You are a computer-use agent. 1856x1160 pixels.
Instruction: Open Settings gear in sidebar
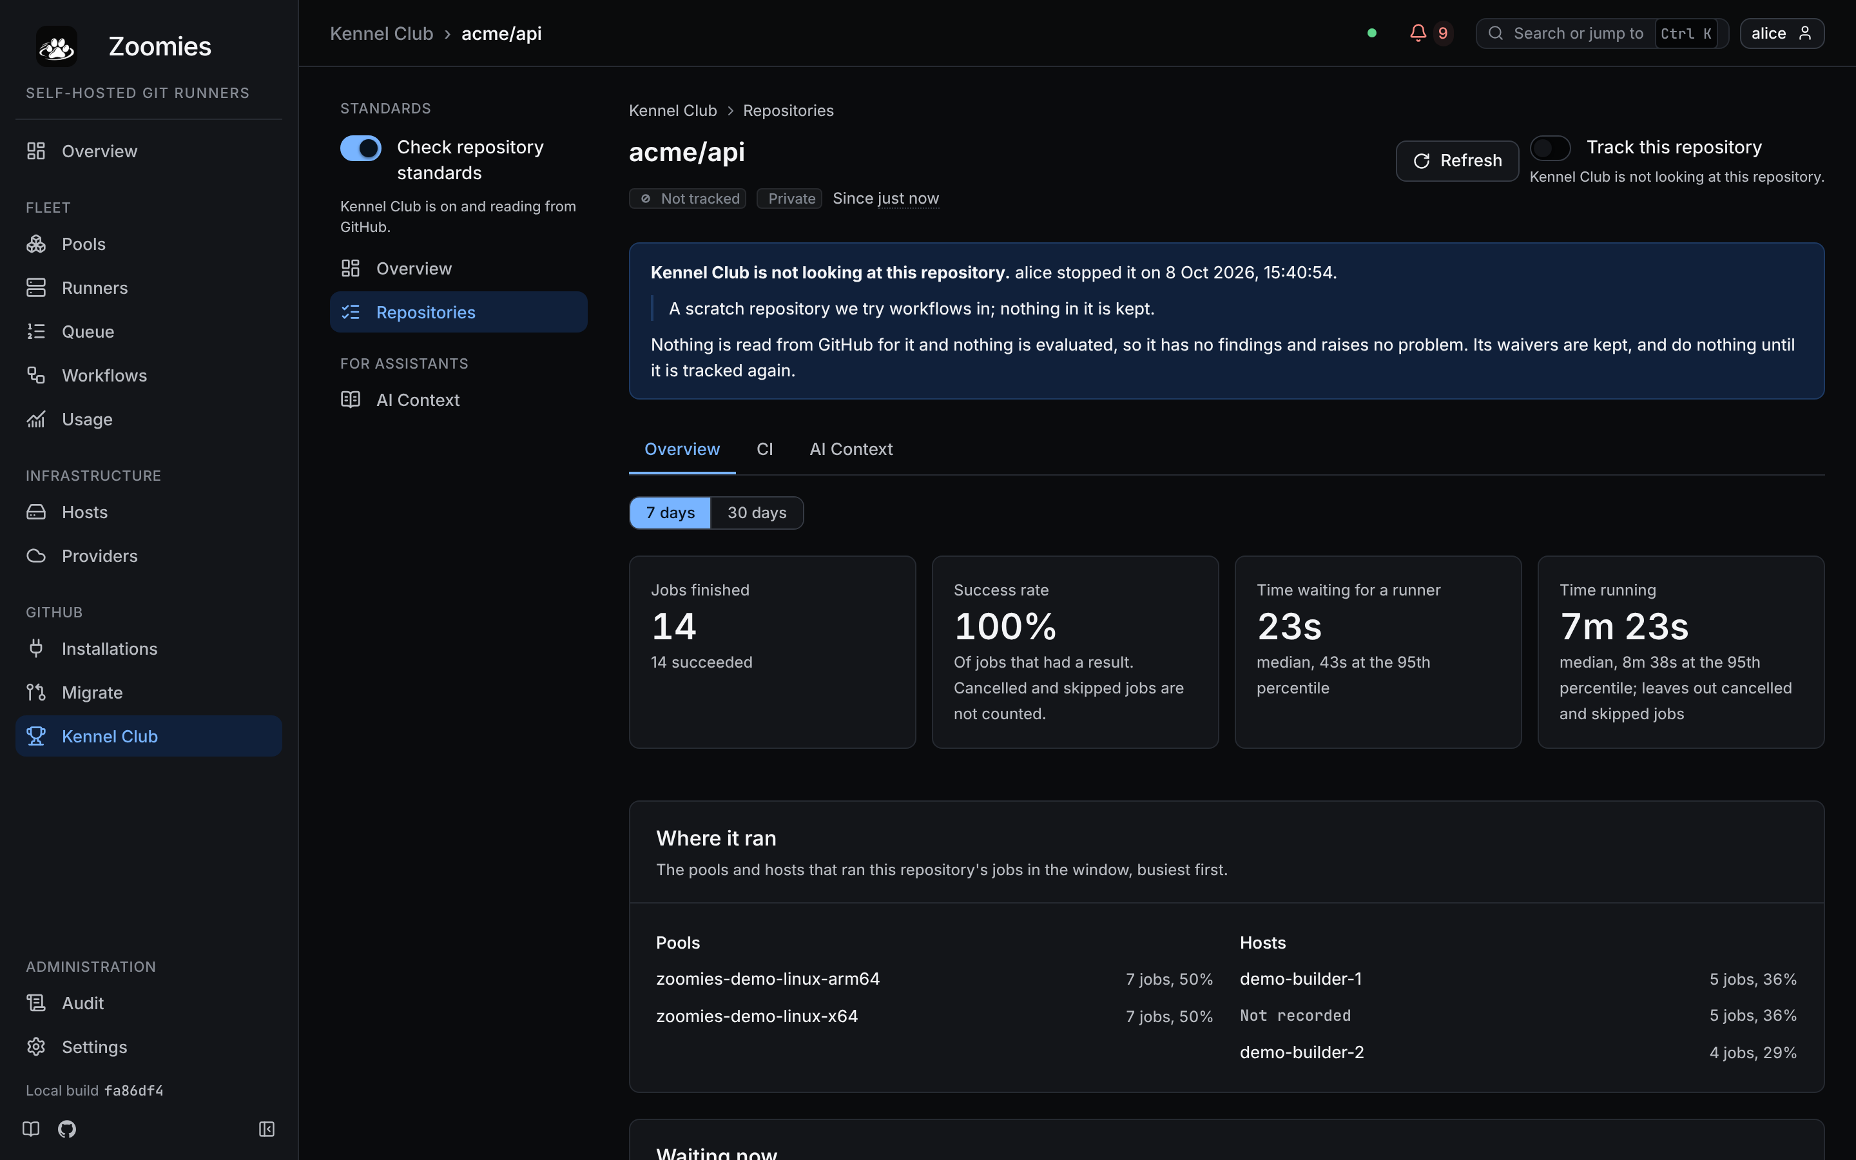149,1047
